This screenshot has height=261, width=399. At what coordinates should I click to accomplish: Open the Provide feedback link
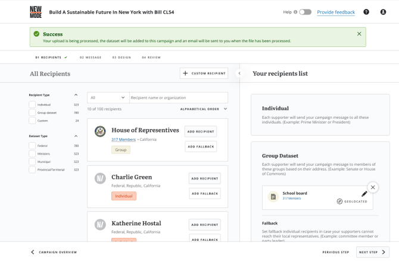coord(336,12)
